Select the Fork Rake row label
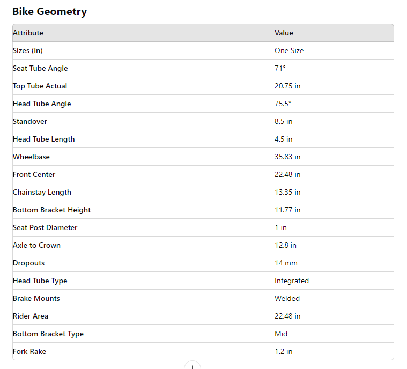This screenshot has height=369, width=407. point(29,351)
